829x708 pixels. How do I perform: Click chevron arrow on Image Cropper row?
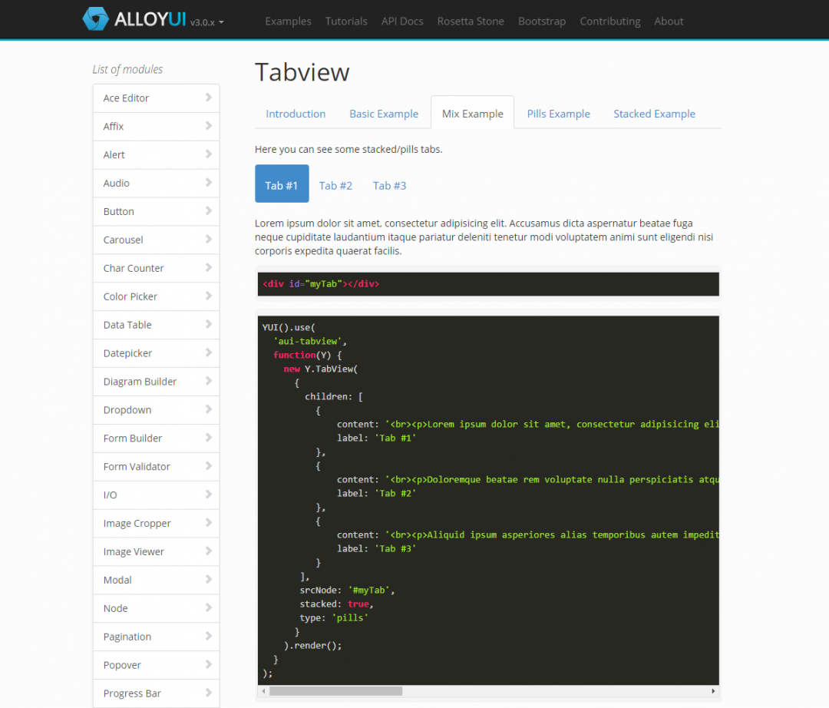(x=208, y=523)
